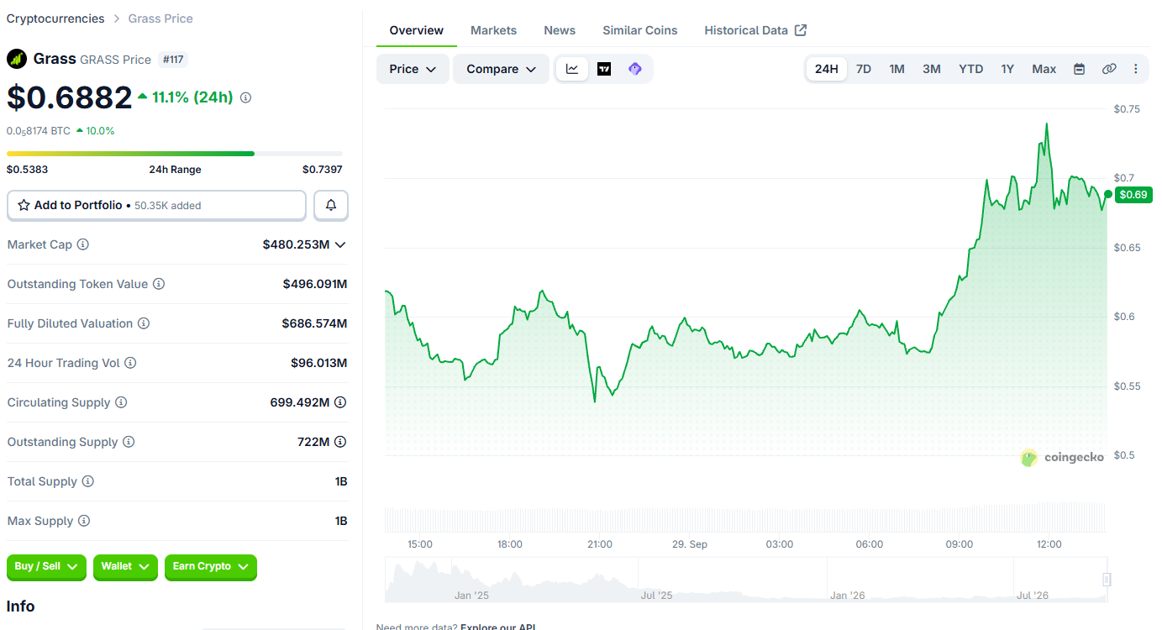Select the 1M time range
Screen dimensions: 1162x630
897,69
